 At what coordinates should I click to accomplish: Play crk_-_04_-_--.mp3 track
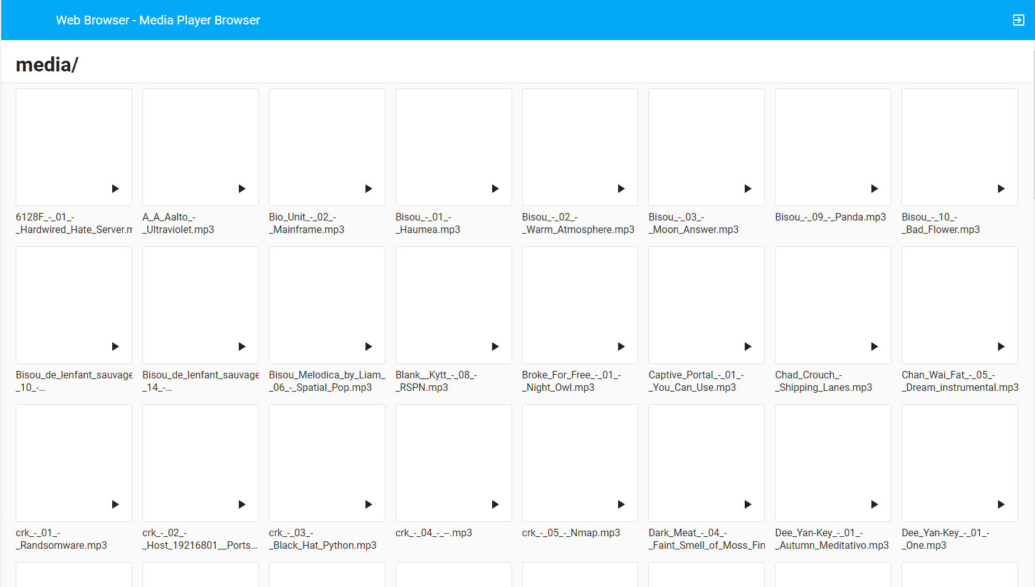[x=495, y=504]
